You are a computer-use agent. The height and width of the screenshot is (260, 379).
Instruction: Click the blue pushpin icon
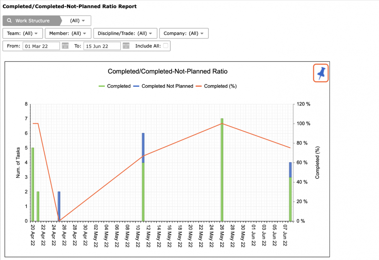tap(321, 73)
